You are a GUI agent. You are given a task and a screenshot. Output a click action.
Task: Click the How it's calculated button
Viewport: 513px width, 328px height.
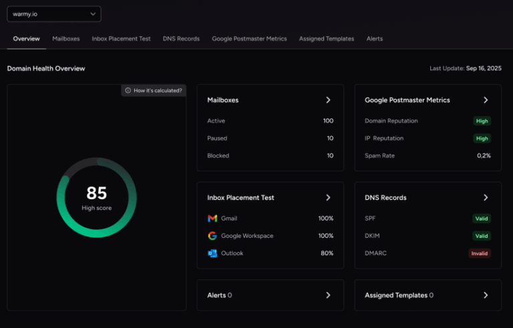coord(154,90)
